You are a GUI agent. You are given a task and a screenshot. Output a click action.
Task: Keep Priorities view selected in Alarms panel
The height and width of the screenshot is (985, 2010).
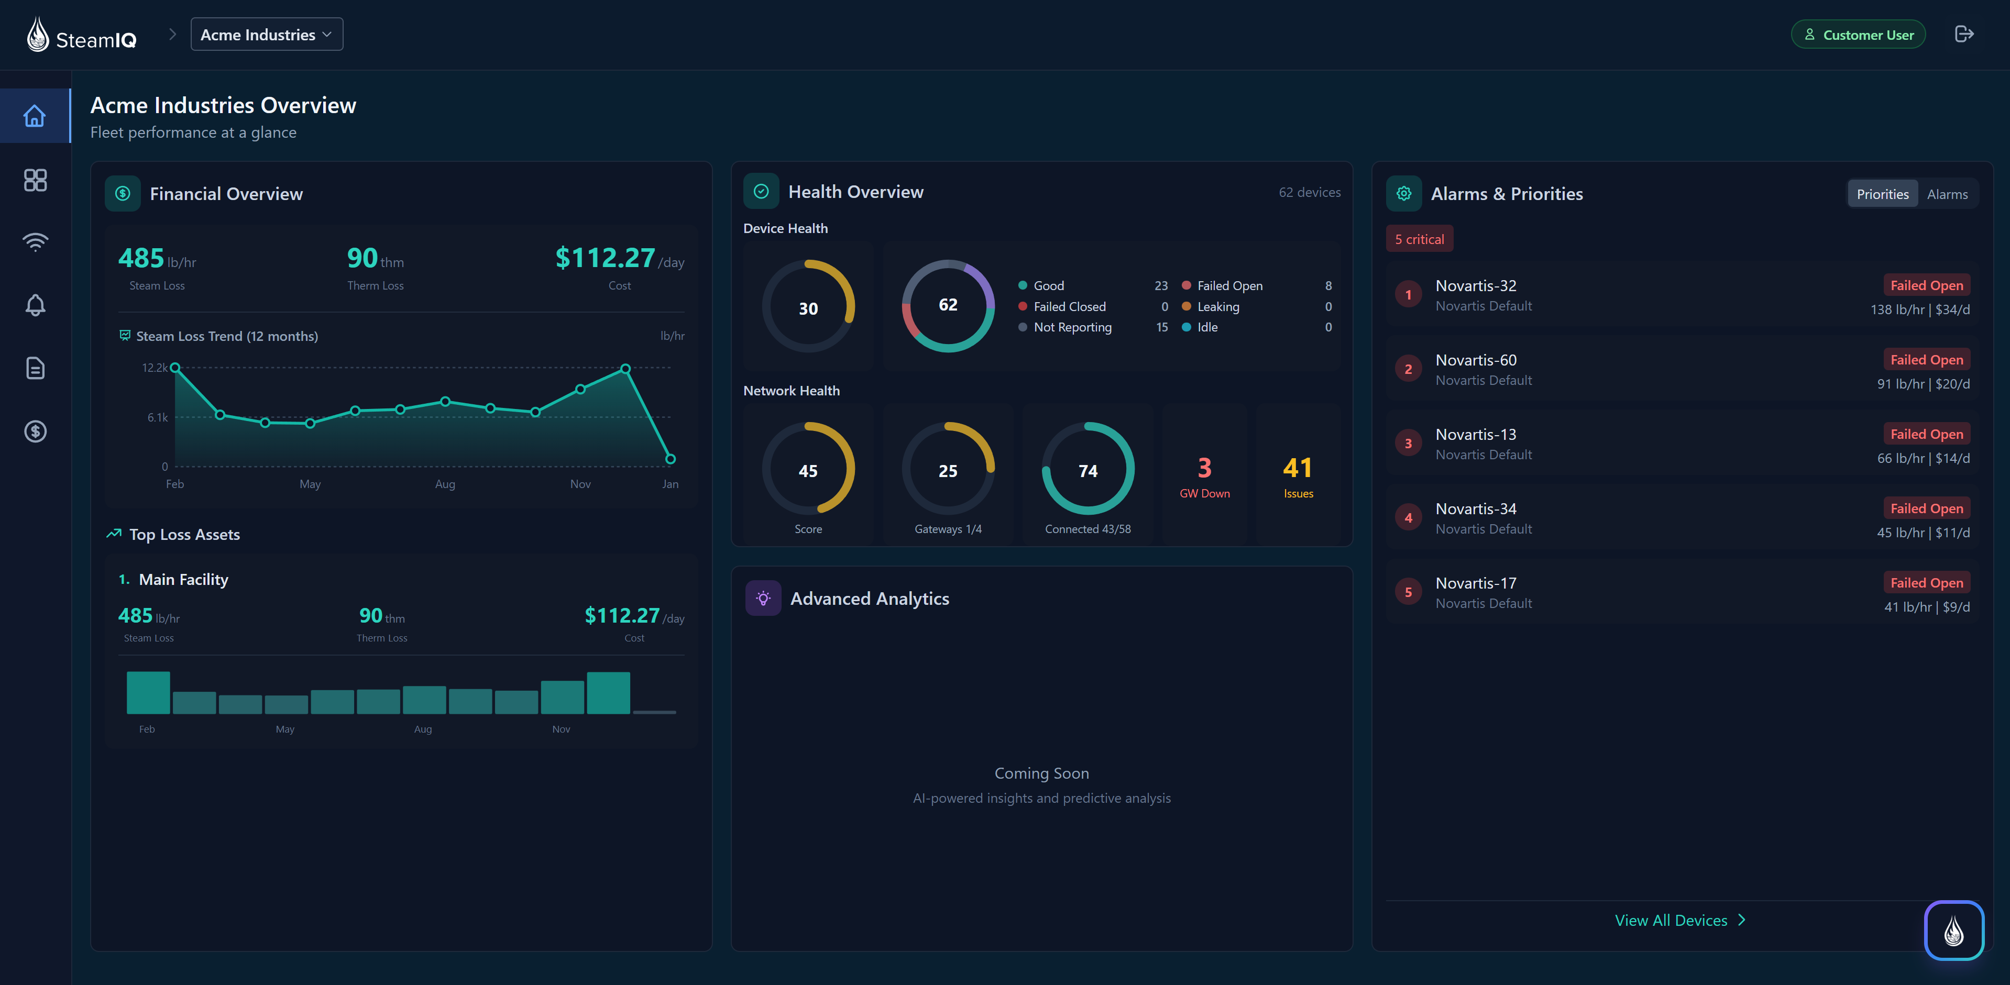(x=1882, y=193)
